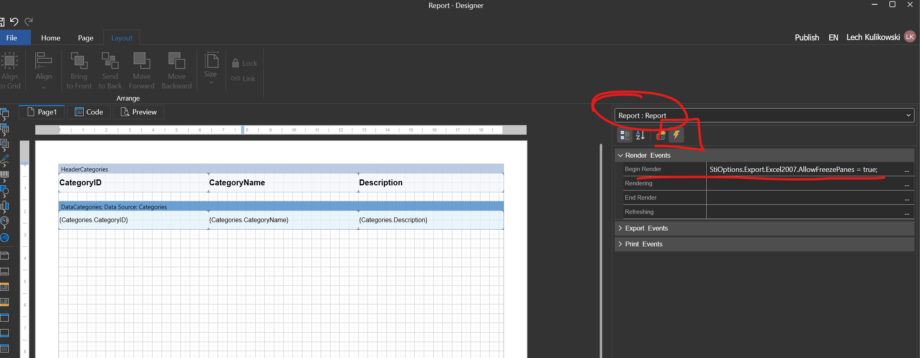Click the EN language button
Viewport: 920px width, 358px height.
tap(833, 37)
